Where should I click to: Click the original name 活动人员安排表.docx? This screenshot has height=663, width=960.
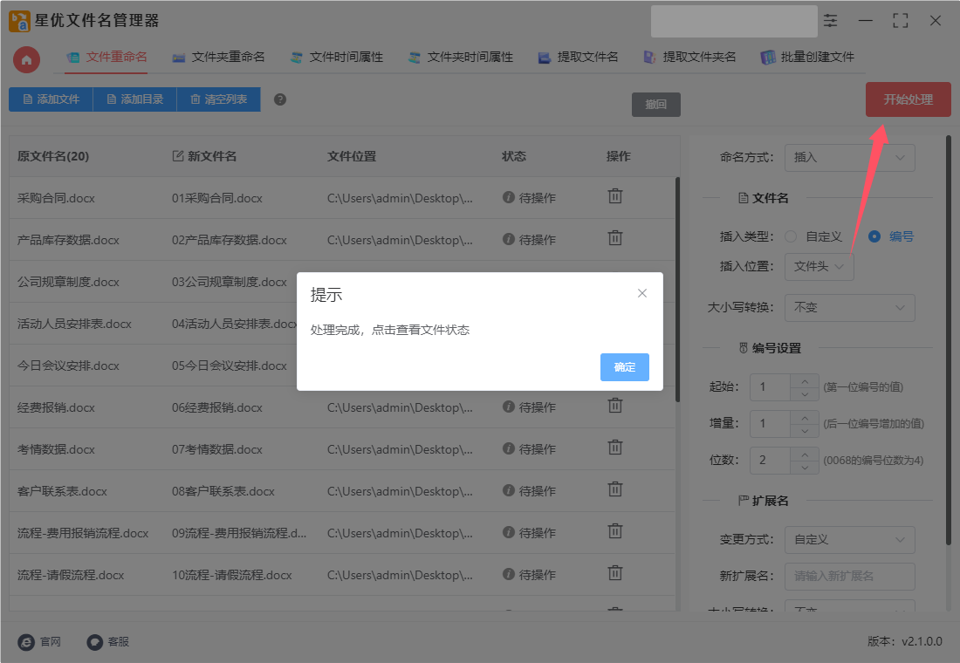[x=74, y=324]
